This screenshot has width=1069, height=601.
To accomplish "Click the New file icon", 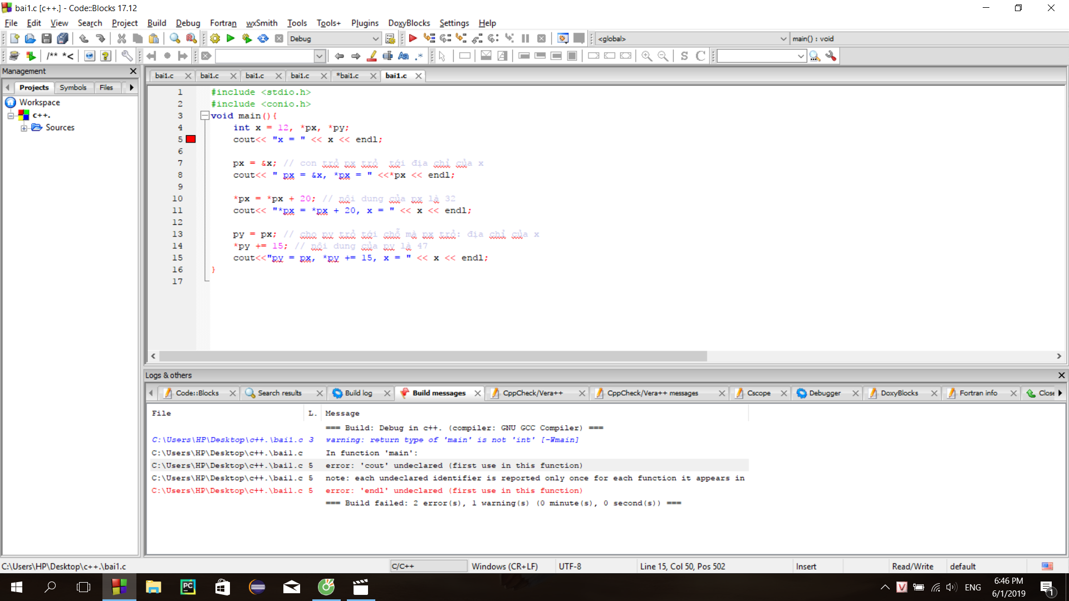I will click(14, 38).
